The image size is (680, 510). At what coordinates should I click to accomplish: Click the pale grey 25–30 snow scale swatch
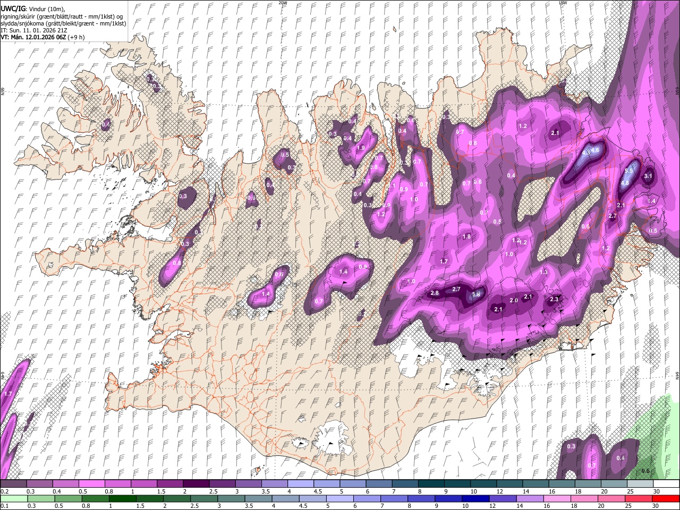[640, 483]
